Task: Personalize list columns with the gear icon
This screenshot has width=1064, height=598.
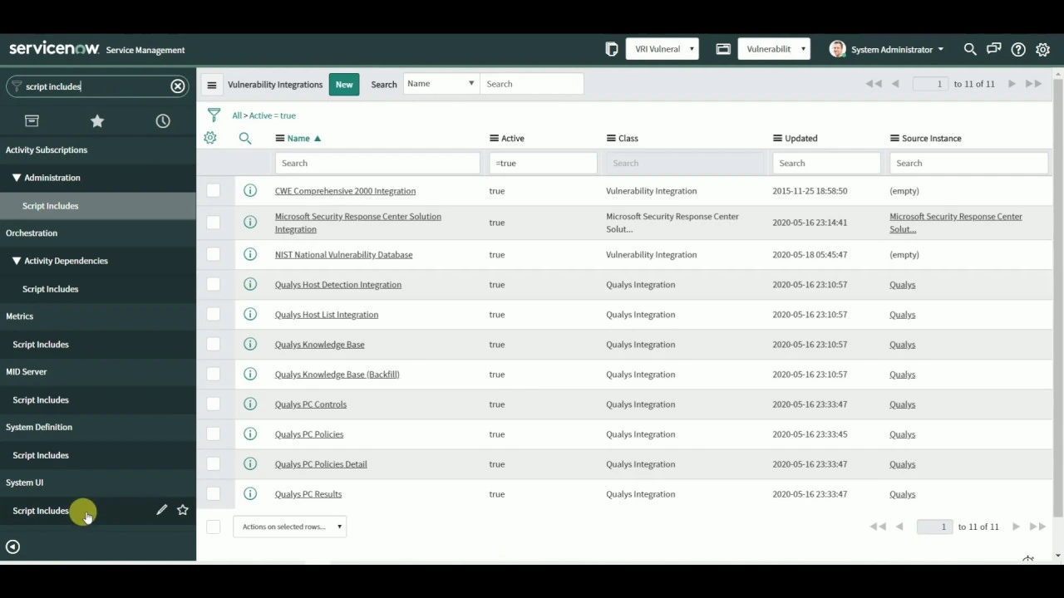Action: [x=209, y=138]
